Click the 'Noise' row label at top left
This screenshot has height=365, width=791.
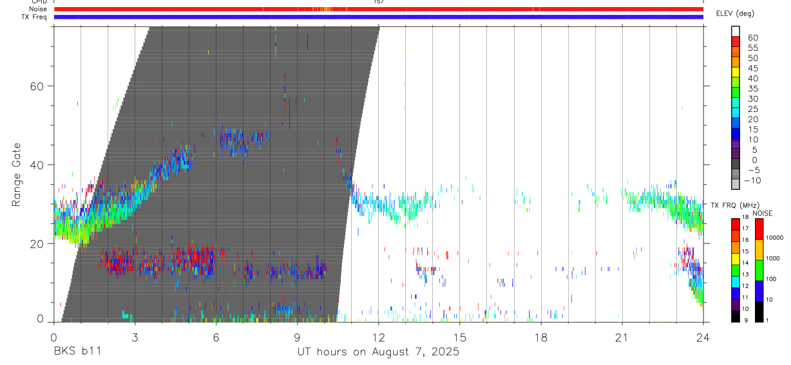coord(38,9)
